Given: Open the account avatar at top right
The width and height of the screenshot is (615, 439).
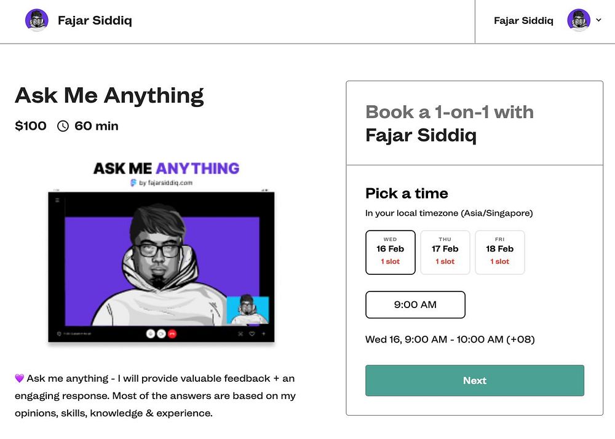Looking at the screenshot, I should (579, 20).
